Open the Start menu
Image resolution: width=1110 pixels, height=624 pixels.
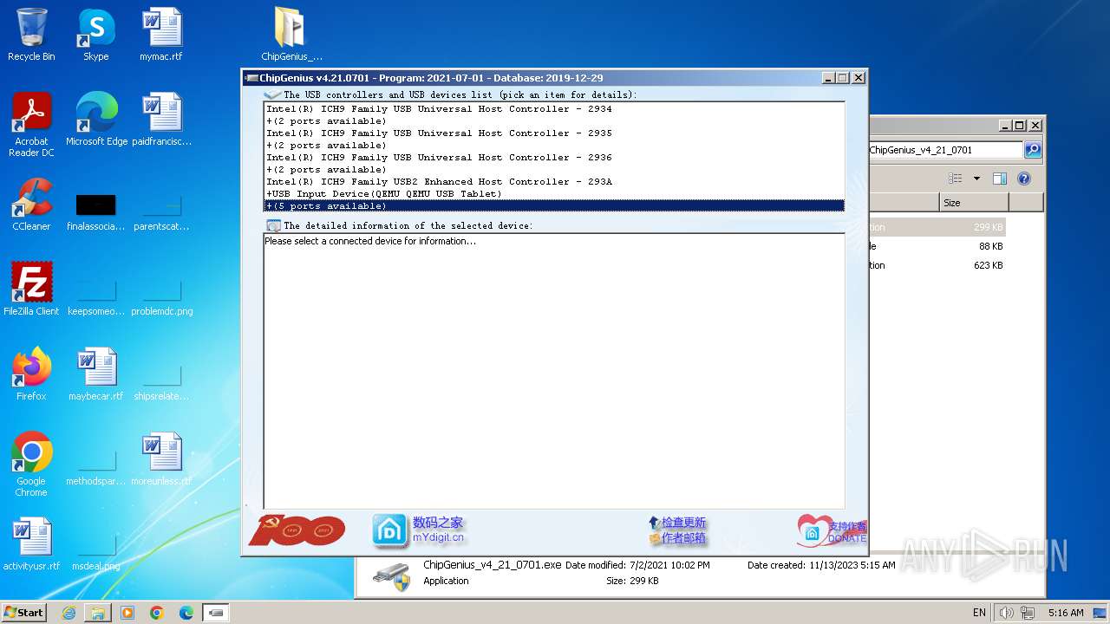[23, 613]
